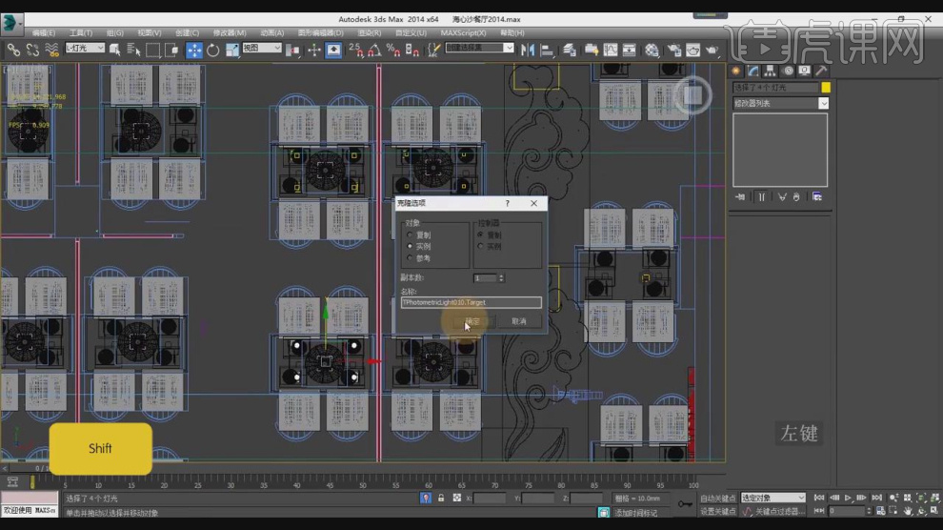Open the 编辑(E) menu
Viewport: 943px width, 530px height.
pyautogui.click(x=43, y=33)
